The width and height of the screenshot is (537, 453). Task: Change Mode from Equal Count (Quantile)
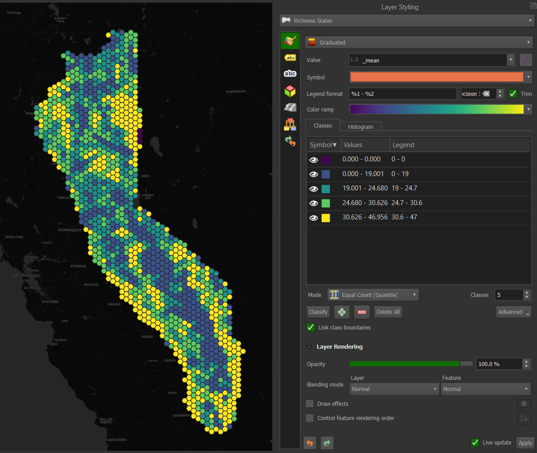373,295
